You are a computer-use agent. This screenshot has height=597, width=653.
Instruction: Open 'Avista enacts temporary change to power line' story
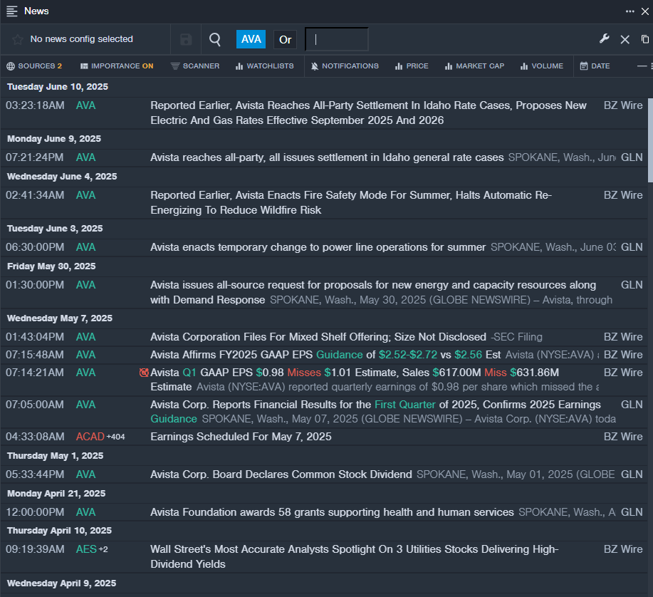pyautogui.click(x=318, y=247)
